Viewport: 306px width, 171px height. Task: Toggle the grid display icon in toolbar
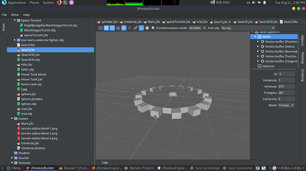click(x=112, y=28)
